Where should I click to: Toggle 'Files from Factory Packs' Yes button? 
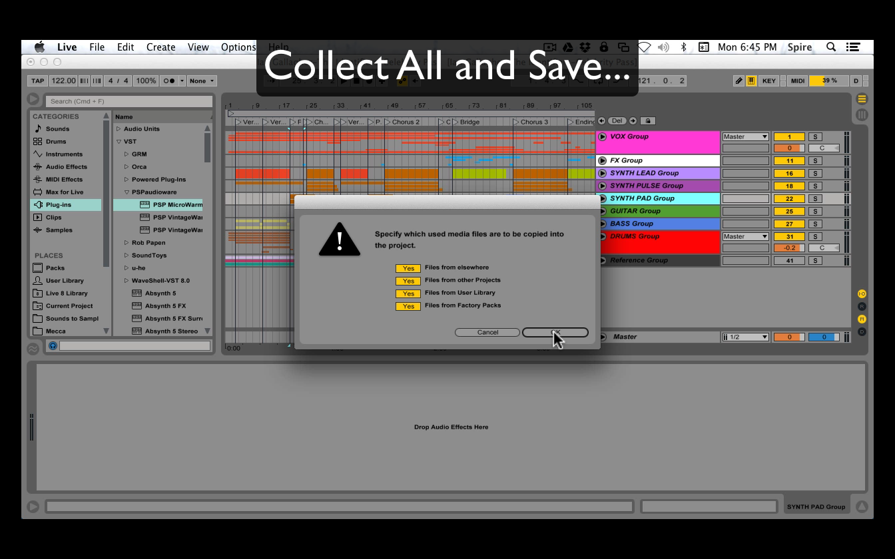click(x=408, y=306)
